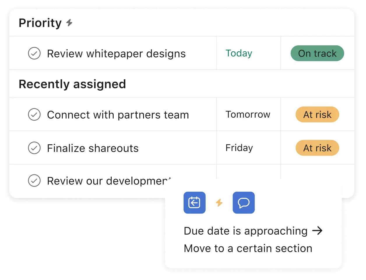The image size is (366, 280).
Task: Tick the "Review our development" task circle
Action: click(x=34, y=181)
